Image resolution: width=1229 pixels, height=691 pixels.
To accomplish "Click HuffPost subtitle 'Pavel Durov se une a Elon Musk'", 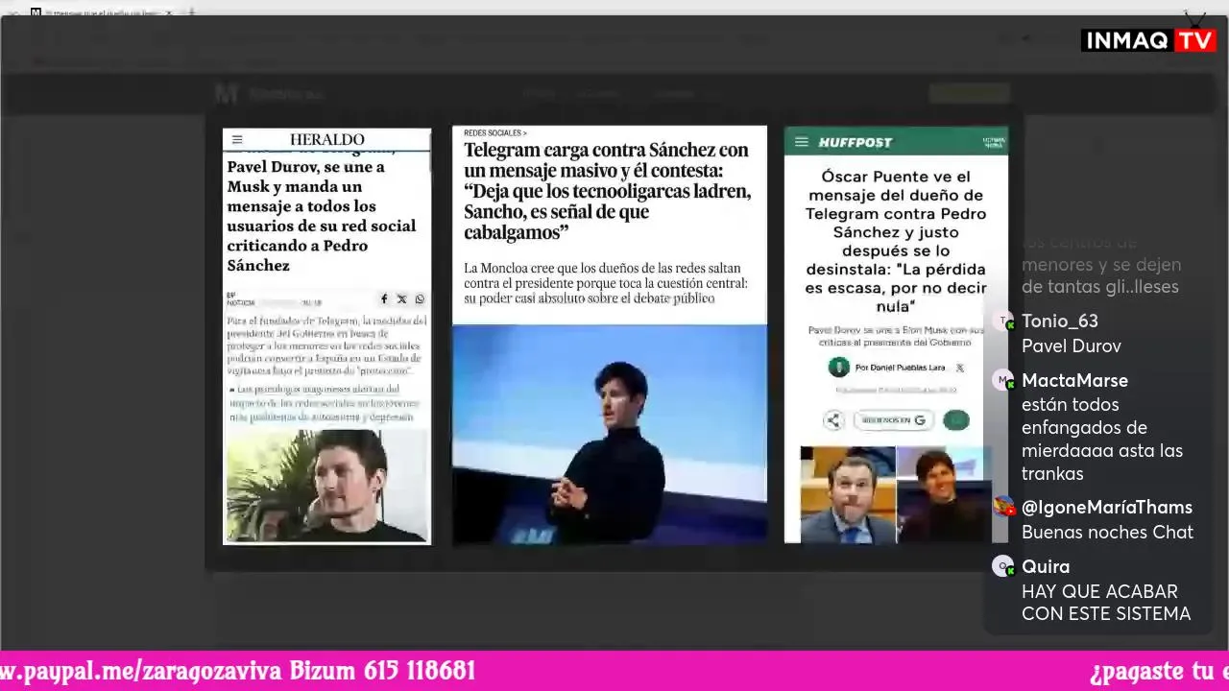I will click(895, 336).
